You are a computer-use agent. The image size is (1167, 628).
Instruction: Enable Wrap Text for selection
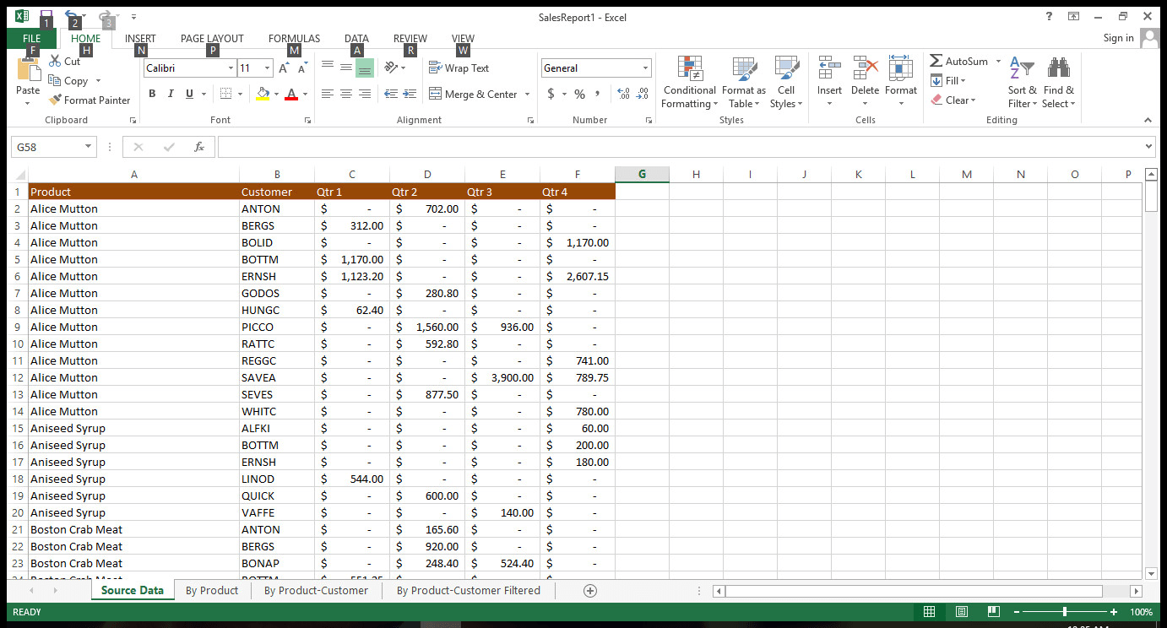coord(457,68)
